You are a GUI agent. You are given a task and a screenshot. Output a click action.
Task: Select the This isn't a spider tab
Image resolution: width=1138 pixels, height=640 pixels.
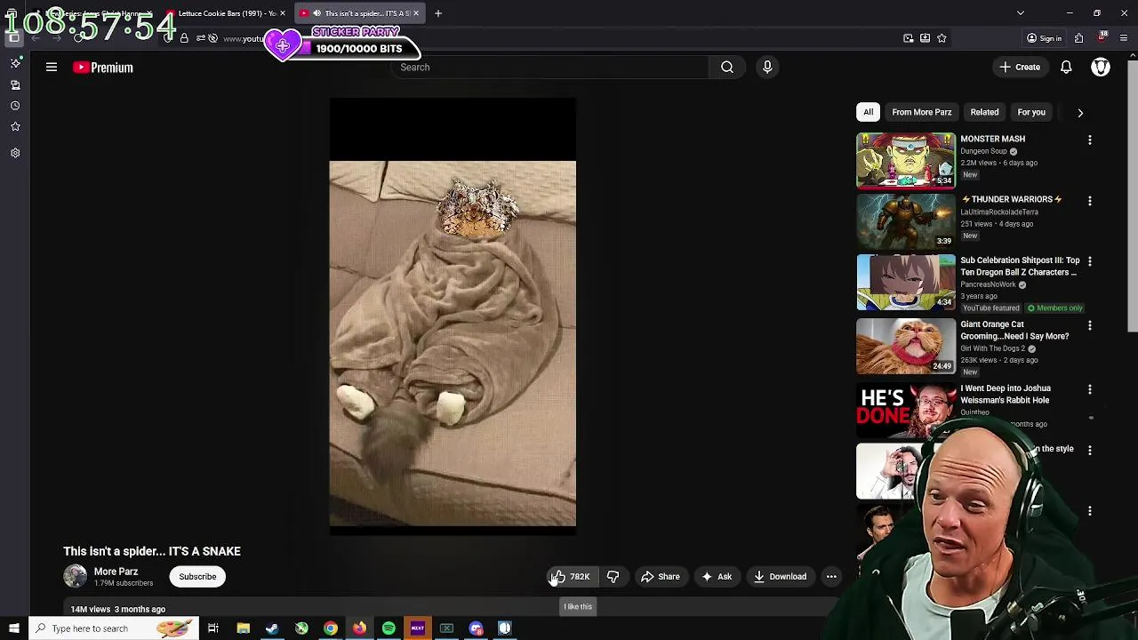click(x=359, y=13)
